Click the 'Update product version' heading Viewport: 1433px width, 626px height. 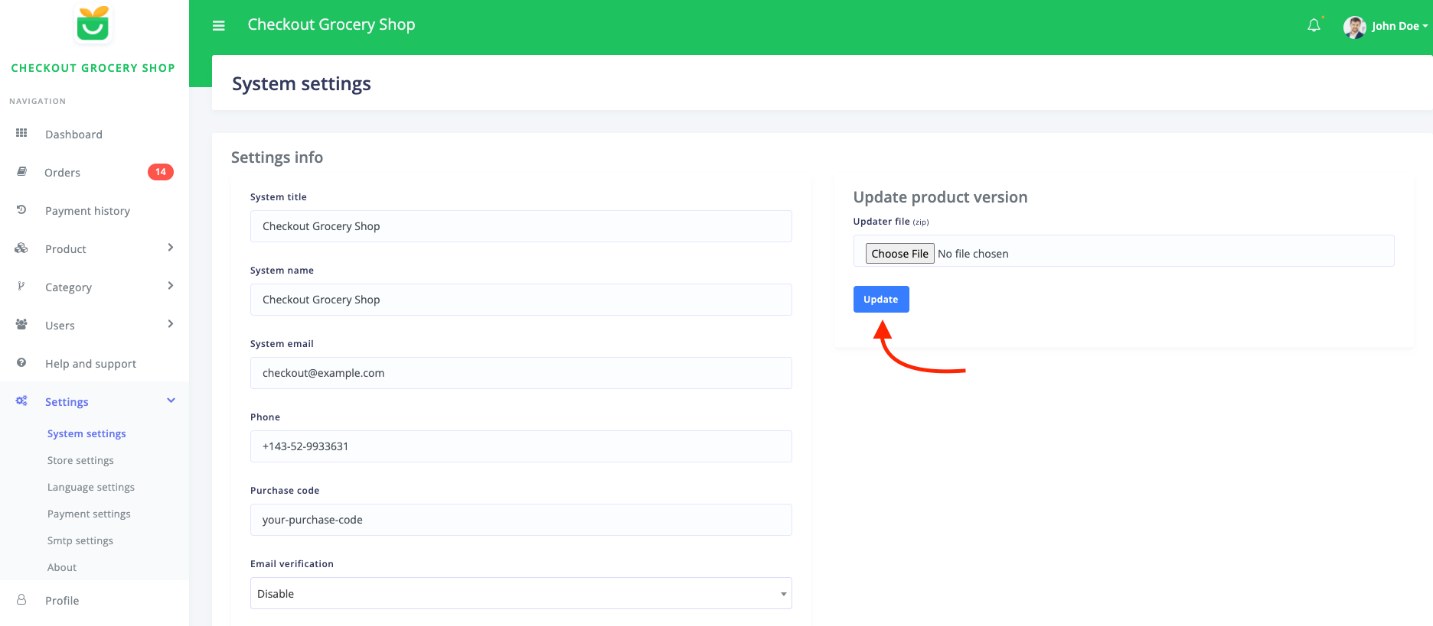tap(940, 197)
